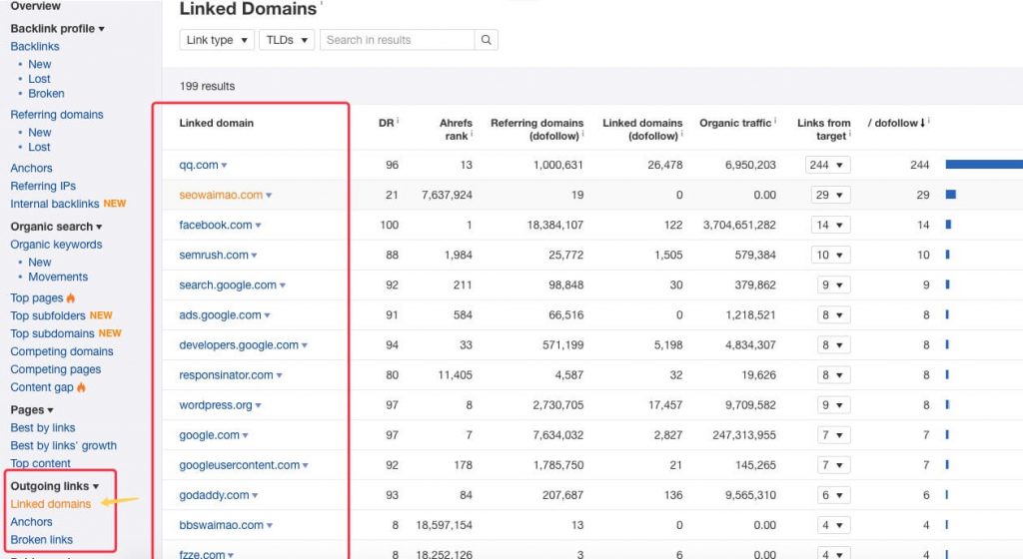Open the bbswaimao.com linked domain

pos(221,524)
